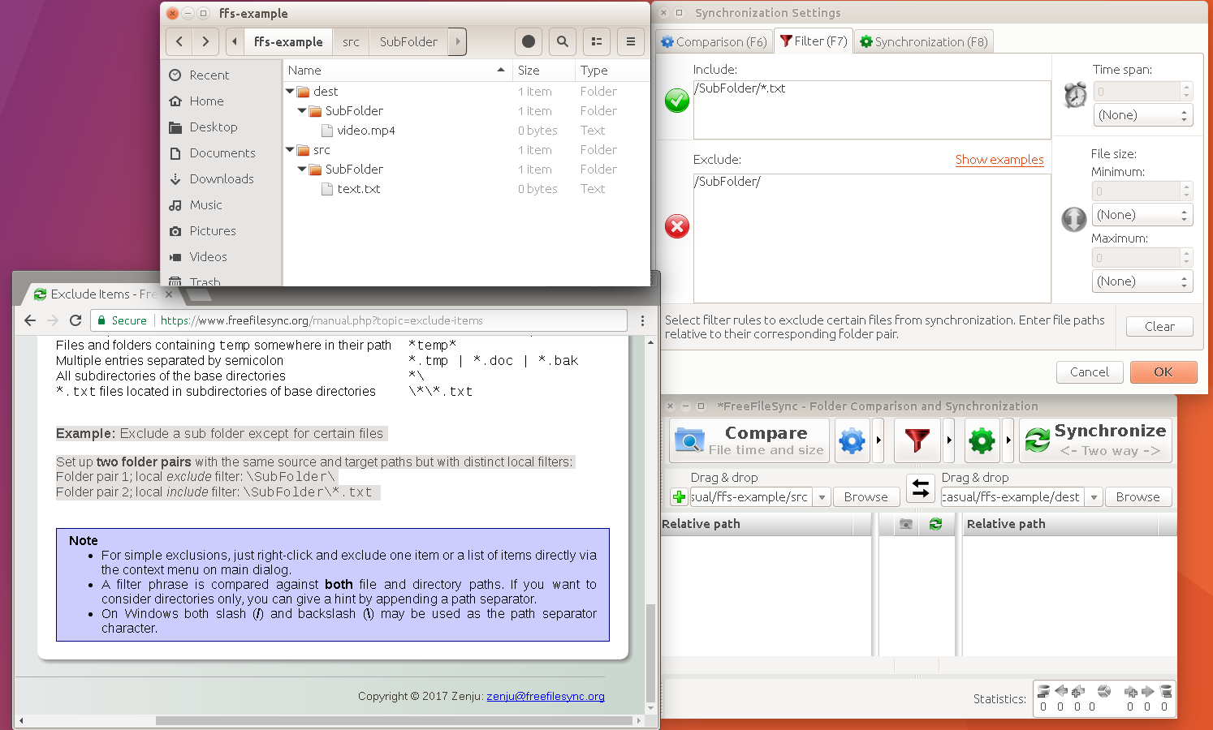The width and height of the screenshot is (1213, 730).
Task: Open Videos in the file manager sidebar
Action: [208, 256]
